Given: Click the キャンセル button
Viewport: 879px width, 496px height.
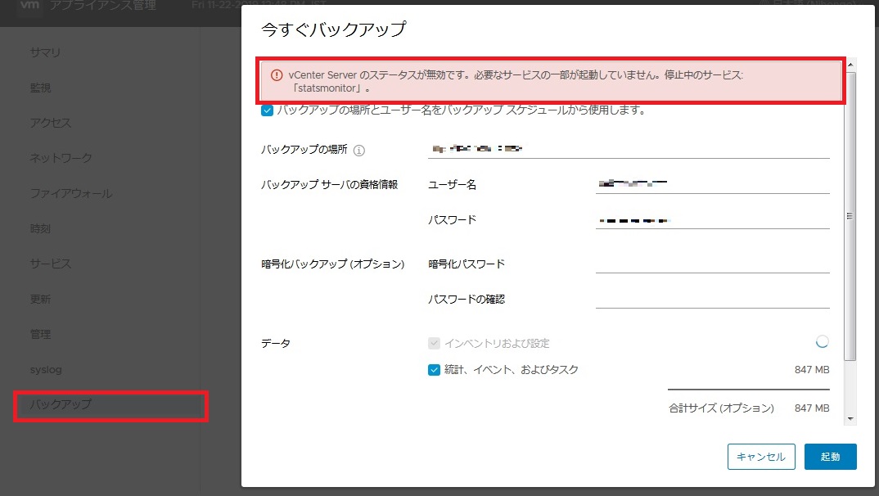Looking at the screenshot, I should click(x=761, y=457).
